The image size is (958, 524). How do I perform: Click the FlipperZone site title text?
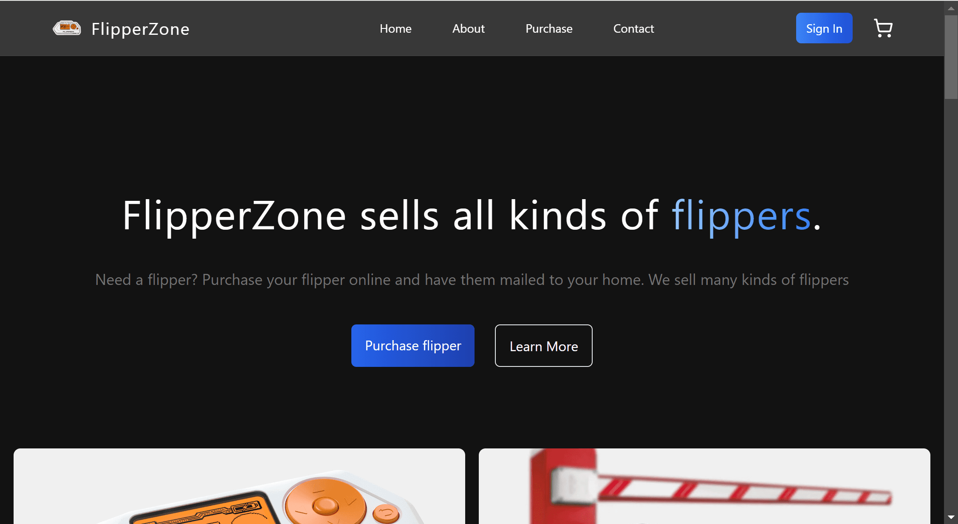140,28
